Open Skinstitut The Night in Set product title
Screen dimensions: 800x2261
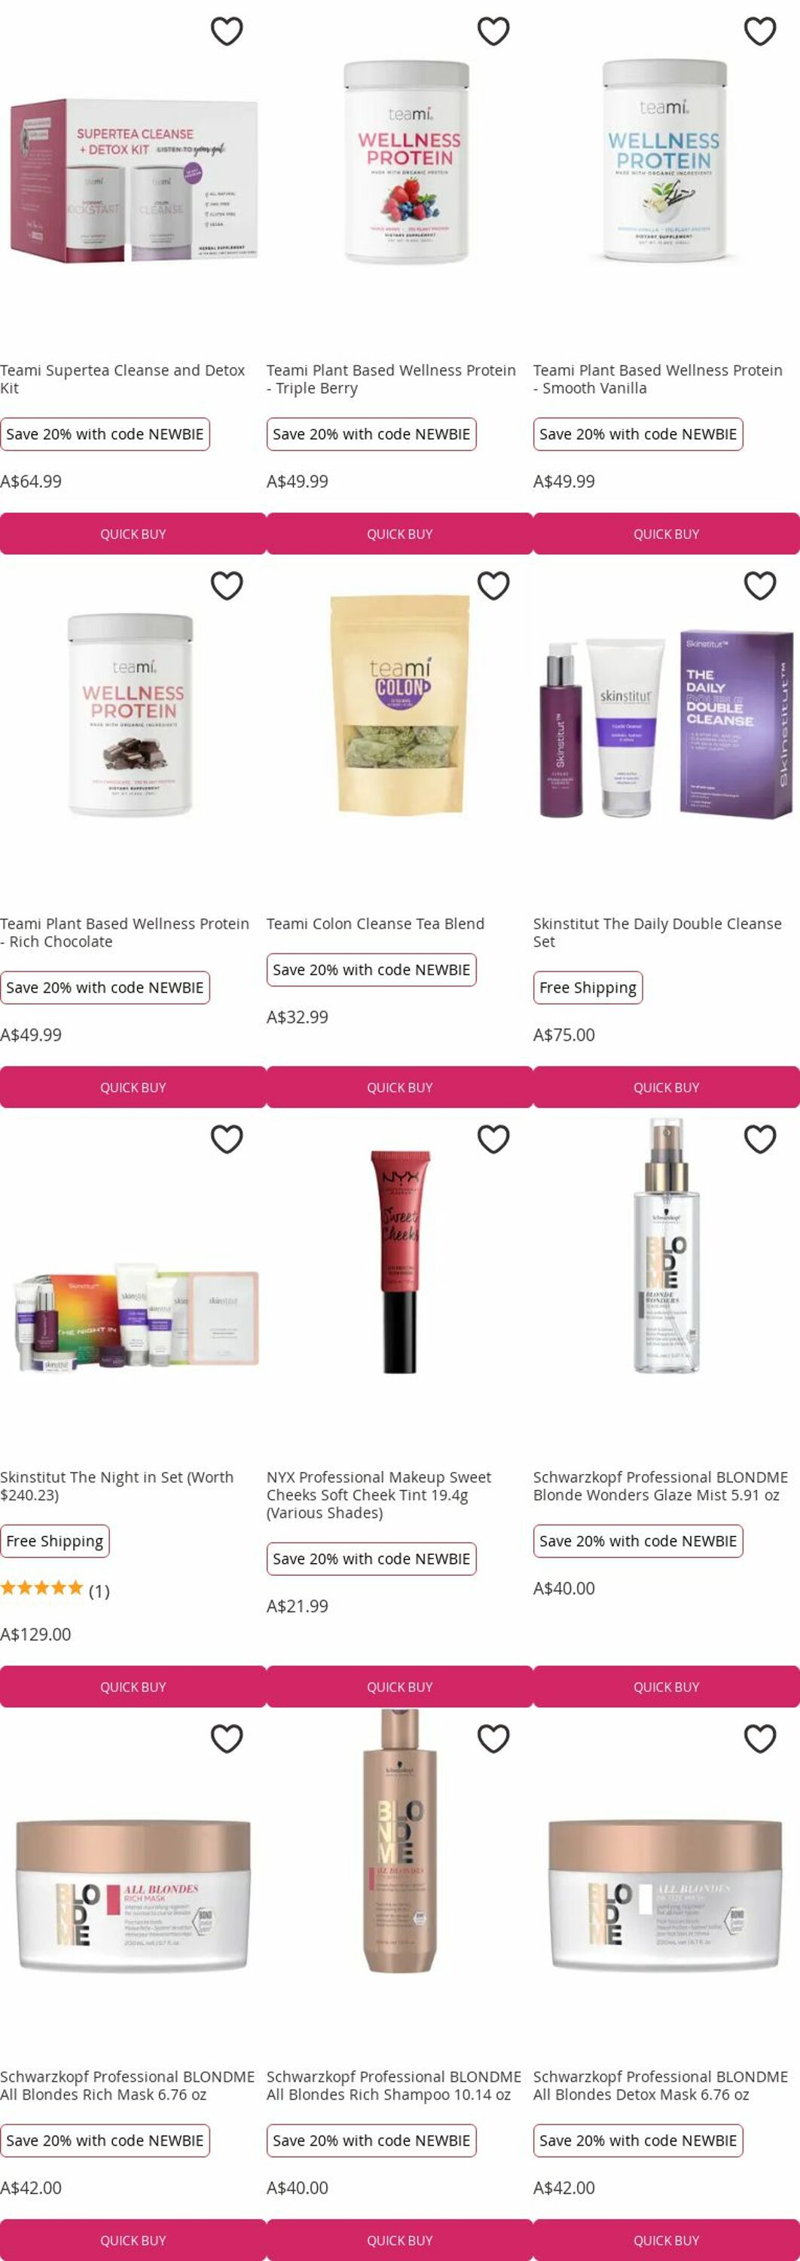118,1486
